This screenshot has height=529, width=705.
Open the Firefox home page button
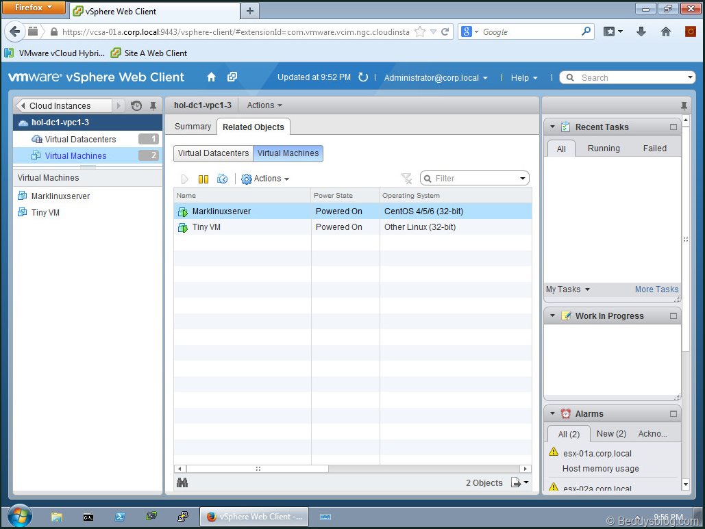pos(665,31)
